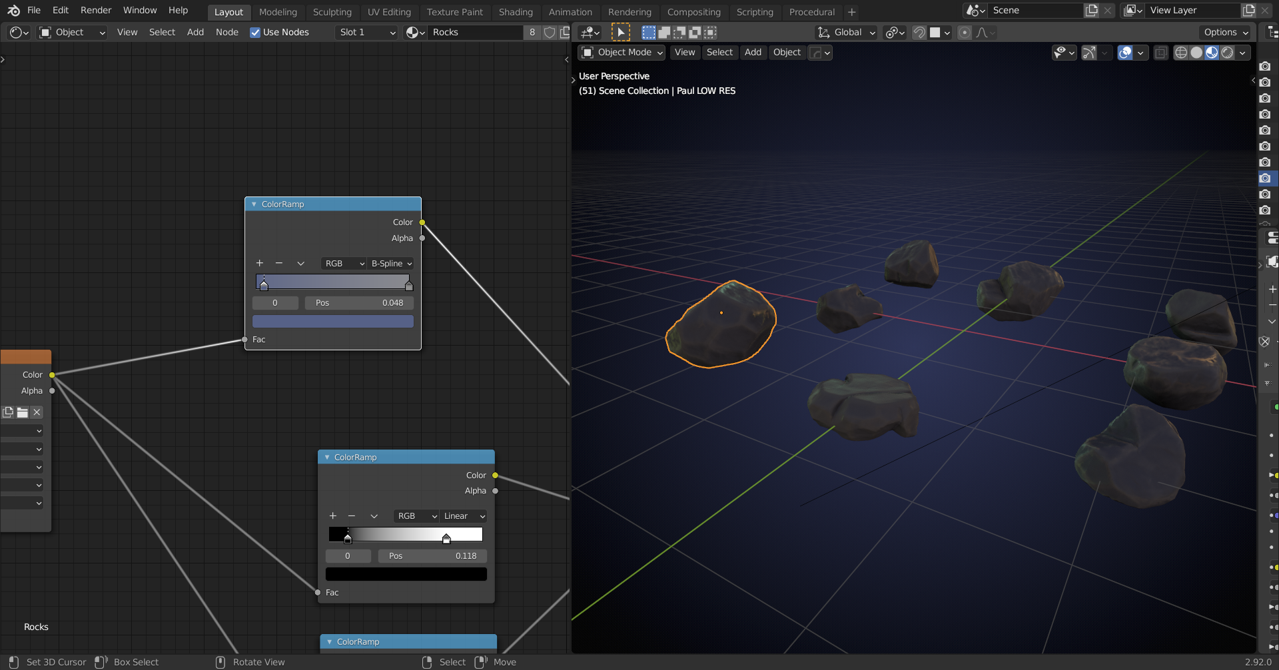
Task: Select the tweak select tool icon
Action: point(620,32)
